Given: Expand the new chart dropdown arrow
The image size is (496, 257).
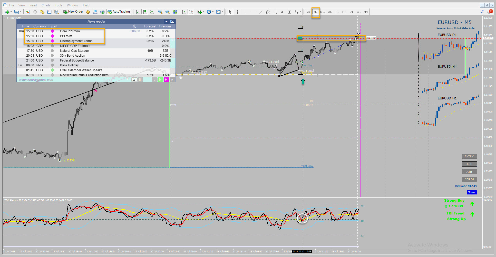Looking at the screenshot, I should [11, 12].
